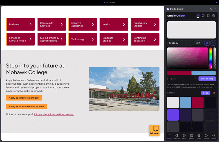Switch to the Explore tab

pos(206,137)
